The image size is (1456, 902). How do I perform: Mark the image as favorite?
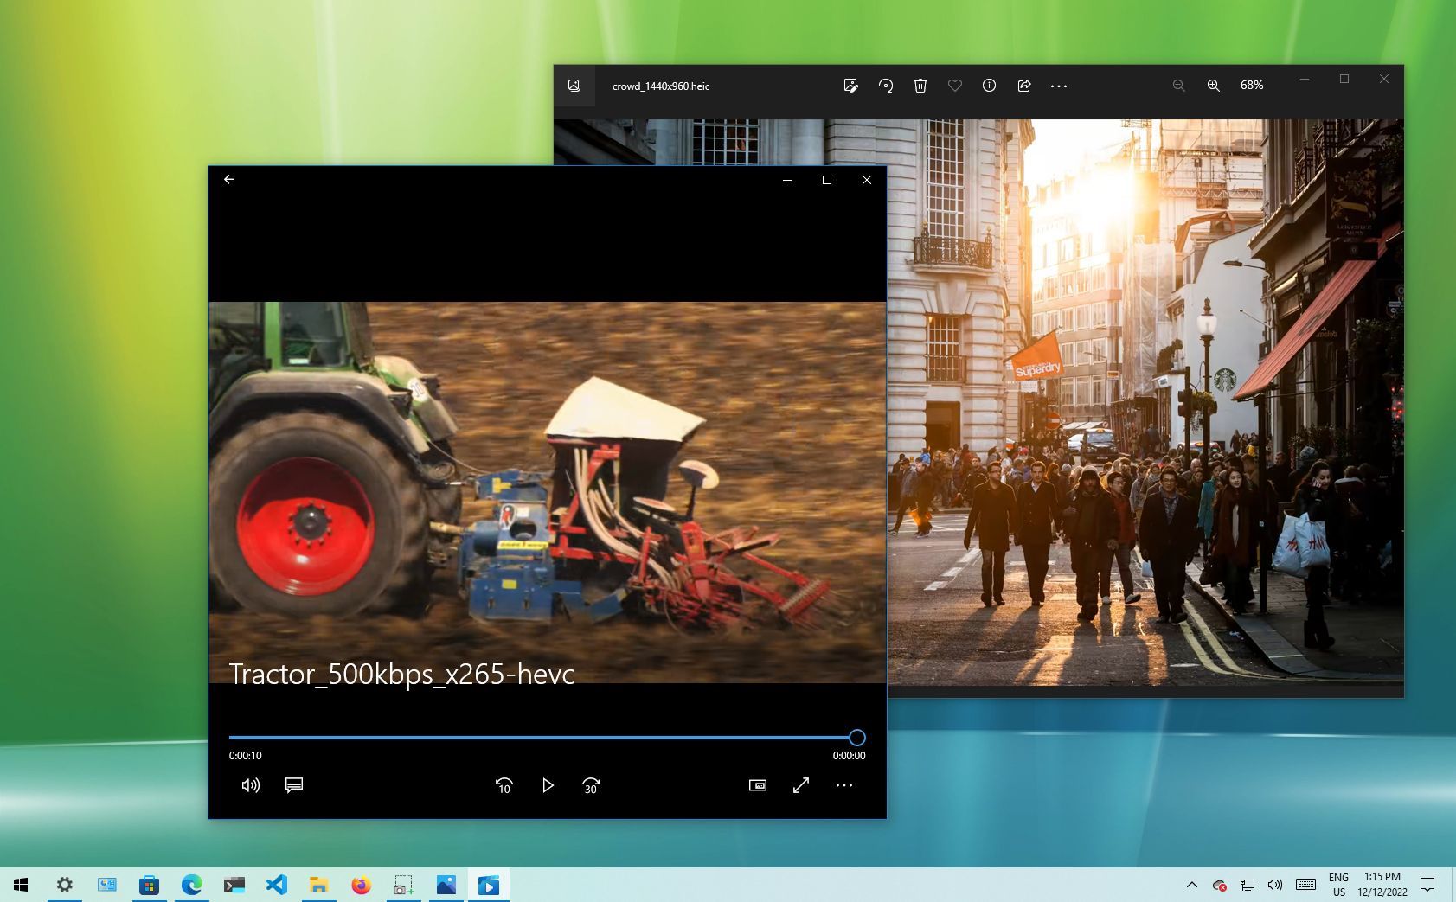(x=954, y=86)
